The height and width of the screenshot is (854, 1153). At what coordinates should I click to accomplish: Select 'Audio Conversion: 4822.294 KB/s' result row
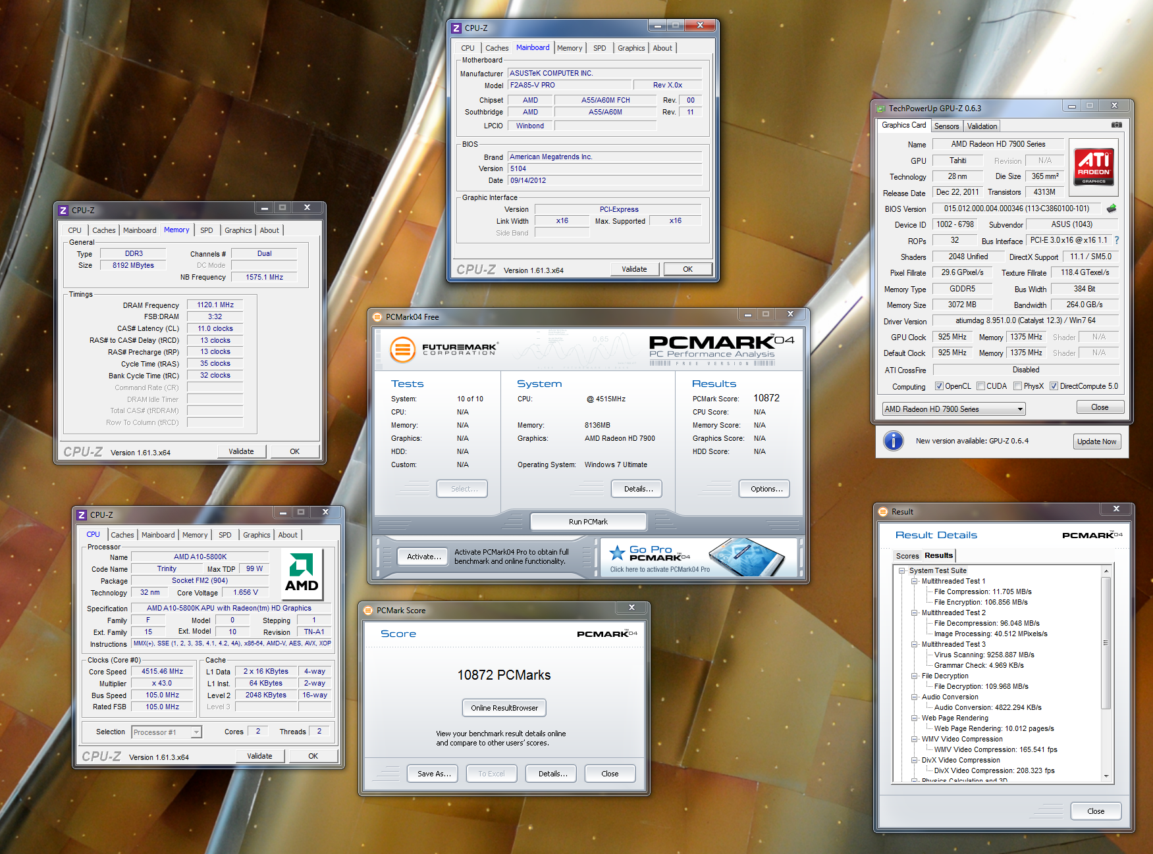click(988, 707)
